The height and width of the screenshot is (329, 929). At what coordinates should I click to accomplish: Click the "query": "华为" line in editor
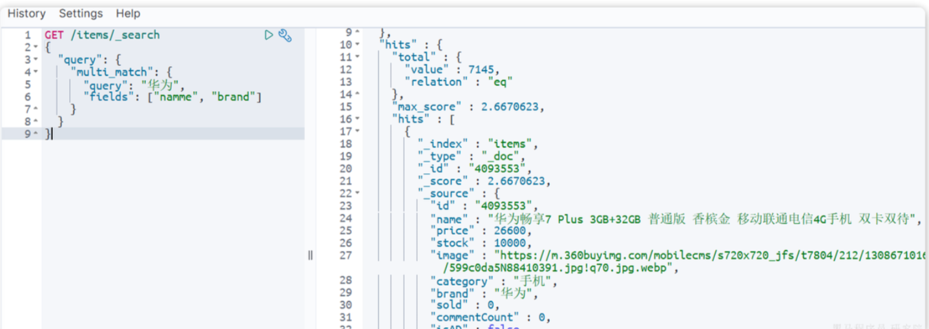(134, 85)
